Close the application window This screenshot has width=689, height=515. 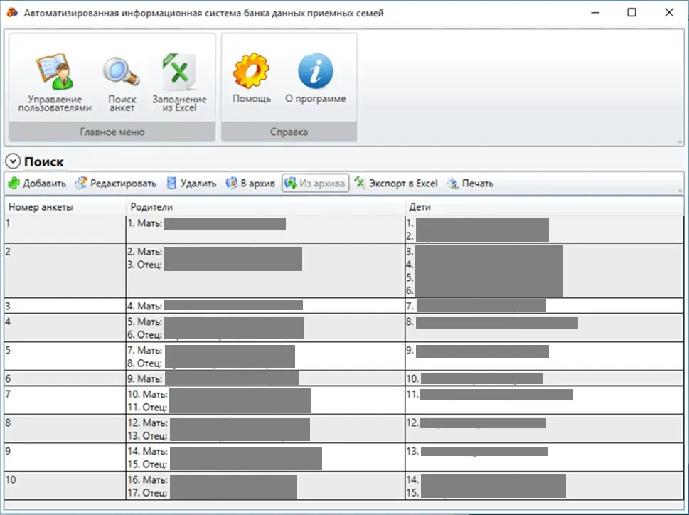point(669,12)
